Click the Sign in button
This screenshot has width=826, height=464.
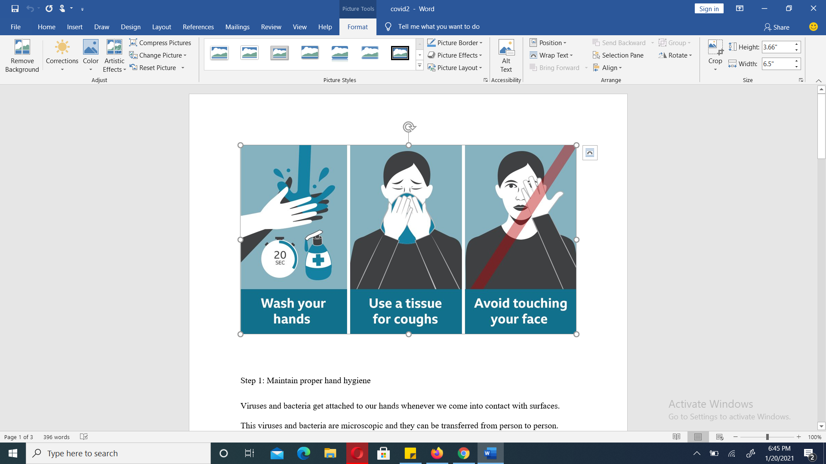click(709, 9)
